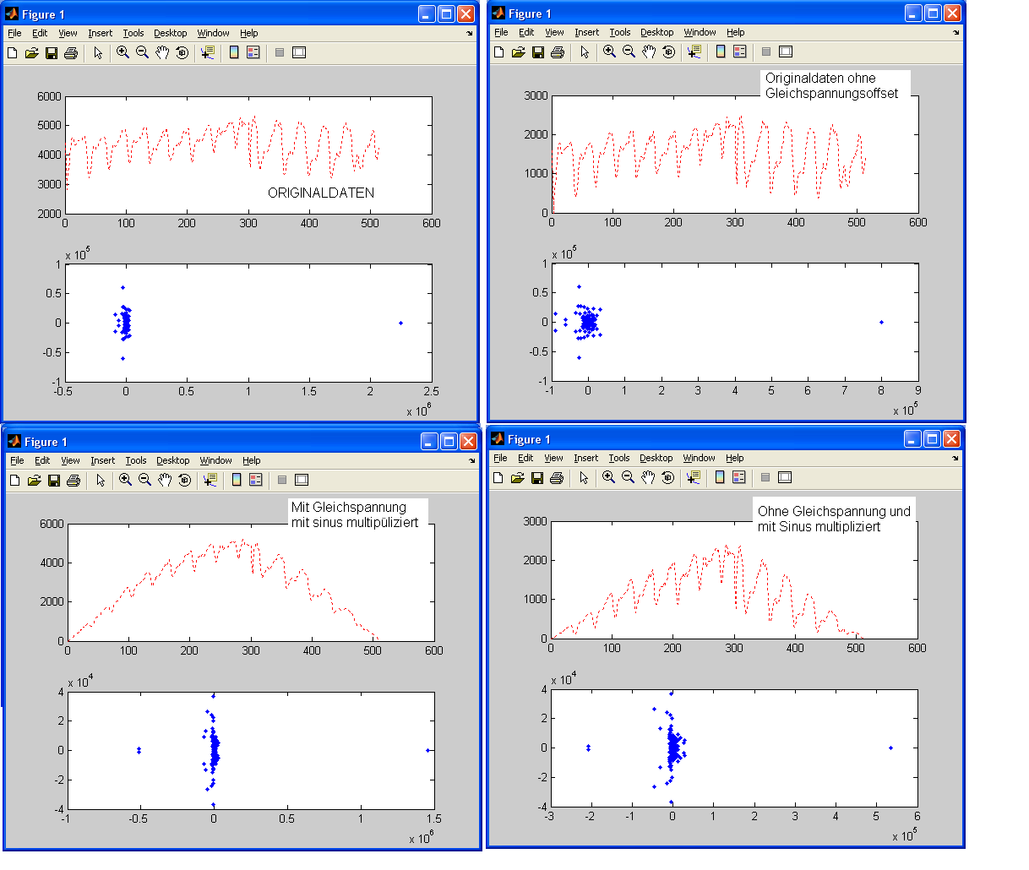Show plot tools in 'Mit Gleichspannung' window
The height and width of the screenshot is (870, 1029).
point(302,480)
